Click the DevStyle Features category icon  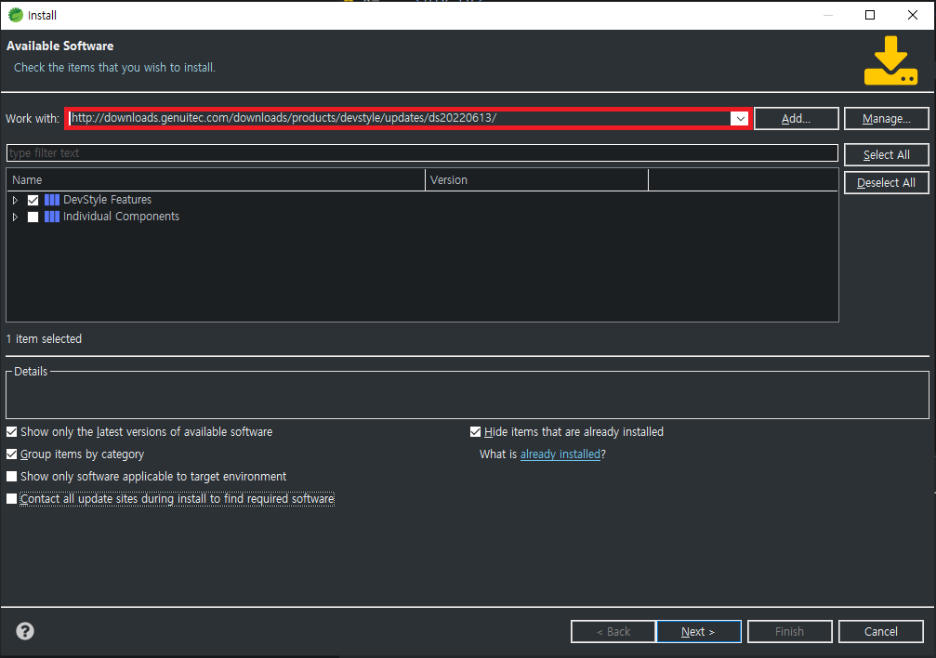click(52, 200)
